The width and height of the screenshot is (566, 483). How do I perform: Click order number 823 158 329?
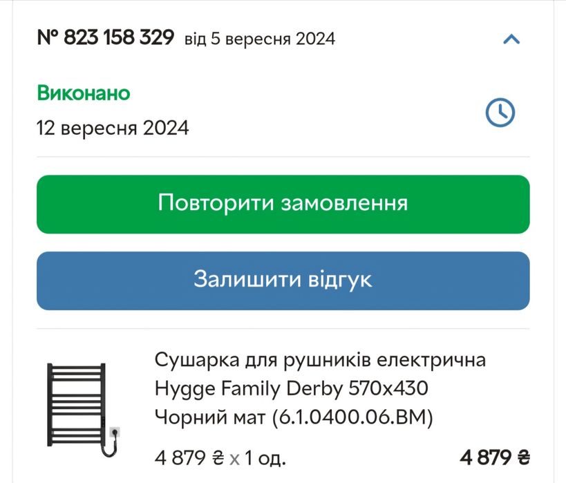point(118,37)
